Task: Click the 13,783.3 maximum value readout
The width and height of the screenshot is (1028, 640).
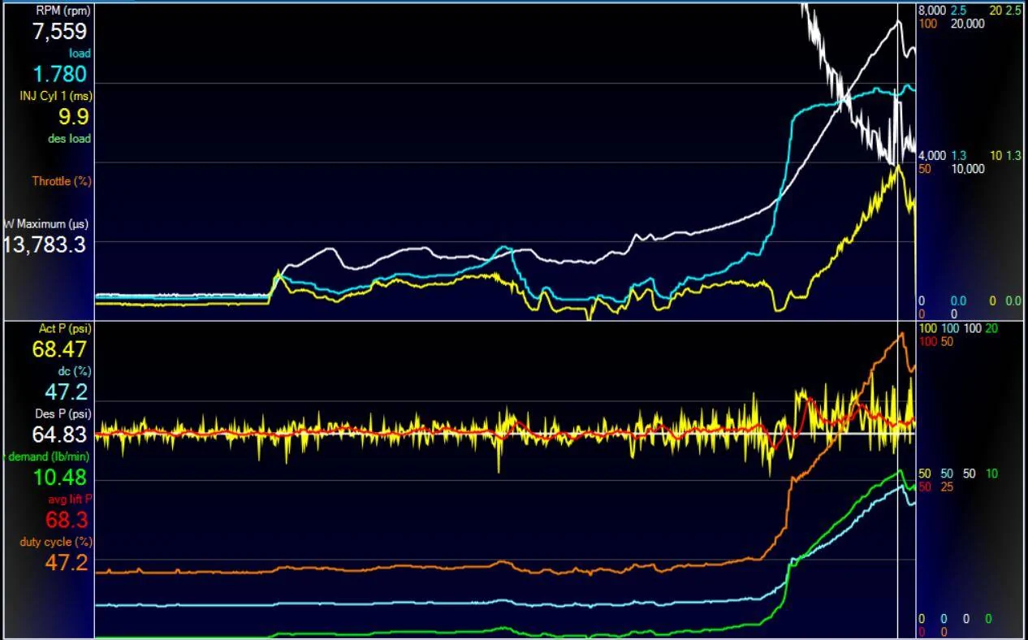Action: [x=45, y=244]
